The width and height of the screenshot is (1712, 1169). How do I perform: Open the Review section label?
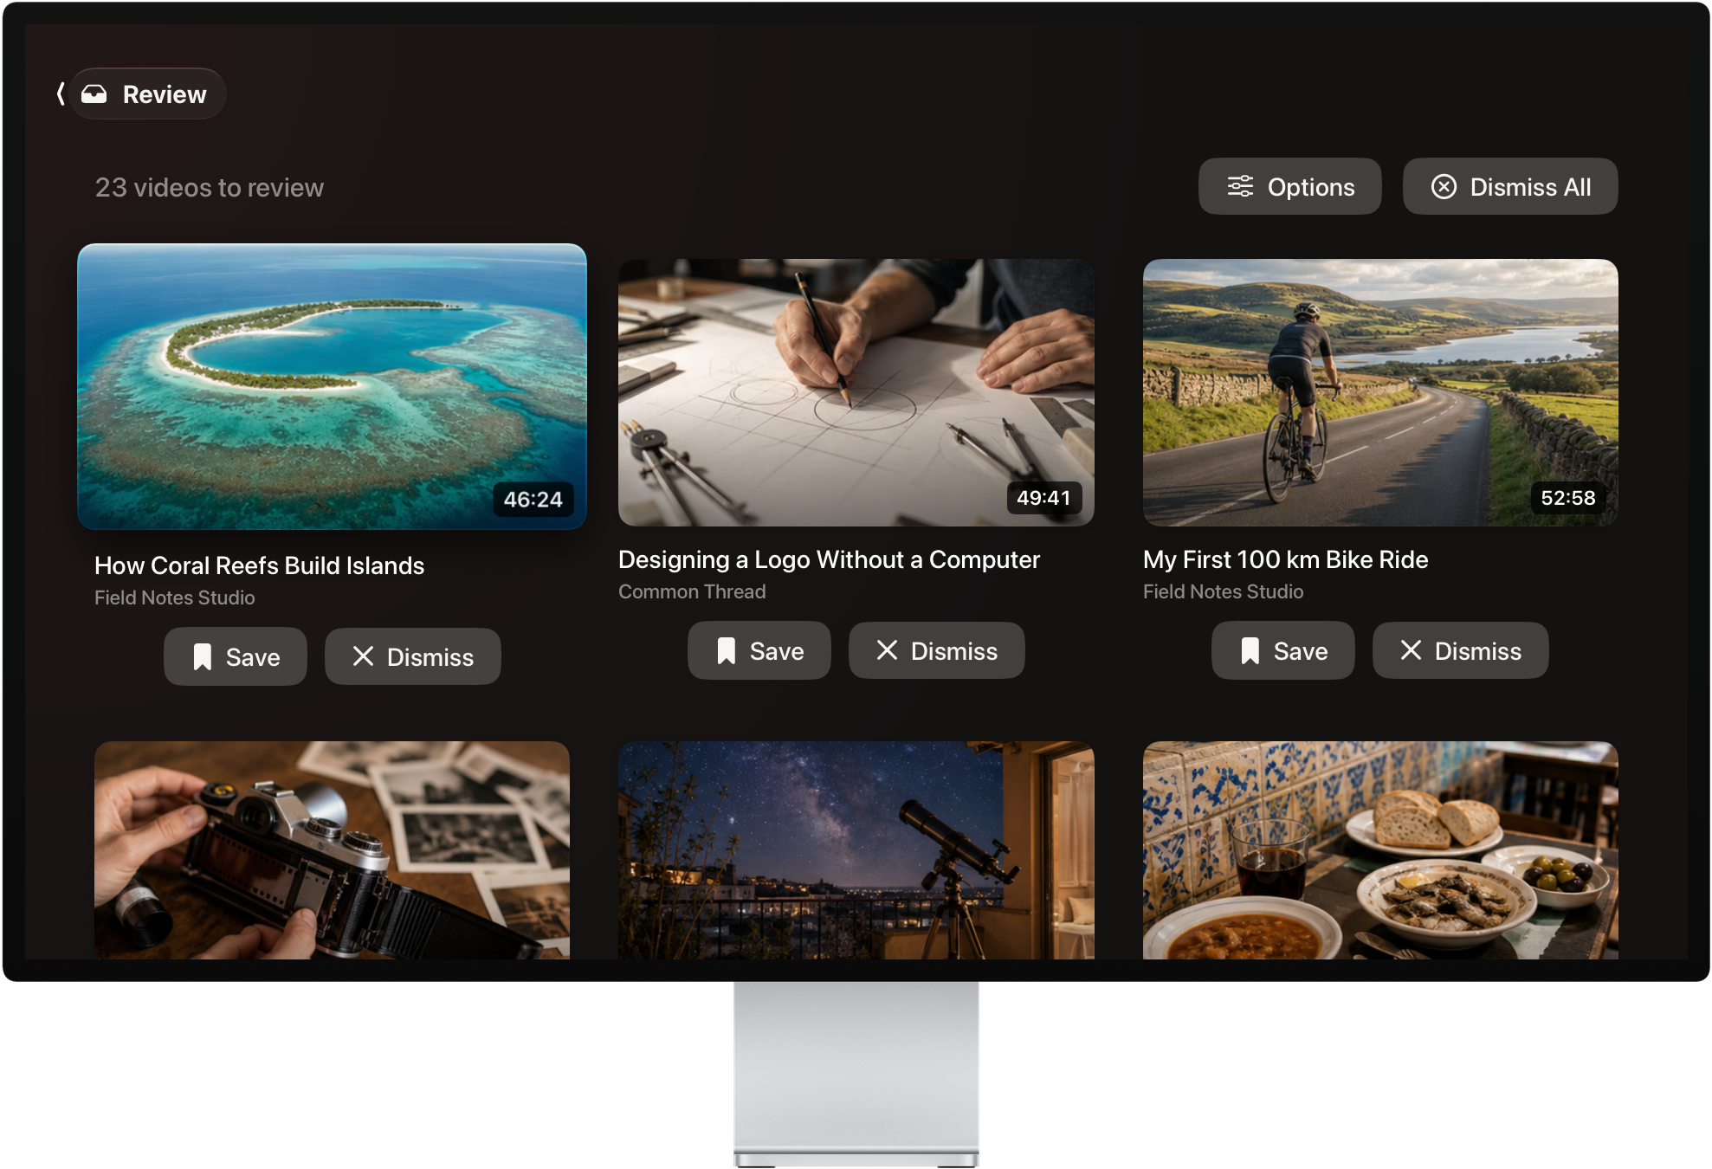(148, 94)
